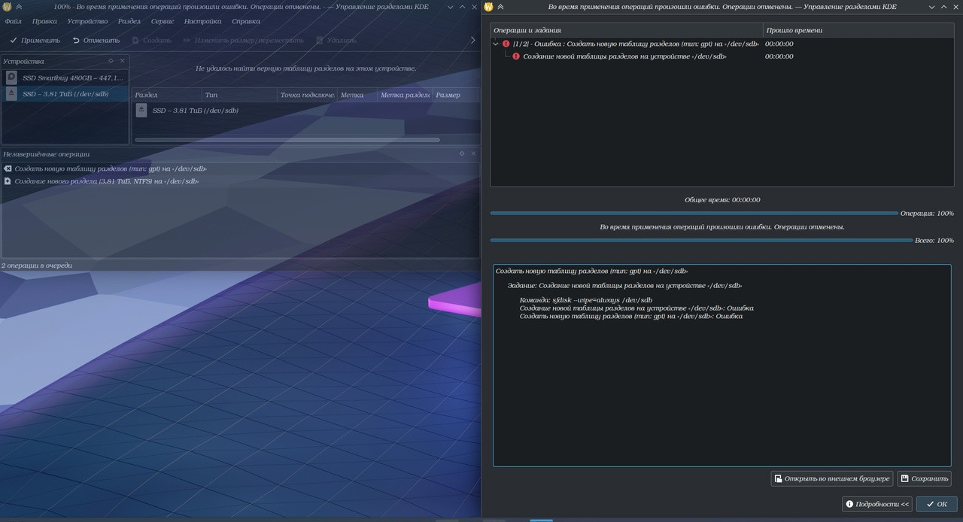Select SSD 3.81 ТиБ row in partition table
This screenshot has width=963, height=522.
click(x=305, y=111)
